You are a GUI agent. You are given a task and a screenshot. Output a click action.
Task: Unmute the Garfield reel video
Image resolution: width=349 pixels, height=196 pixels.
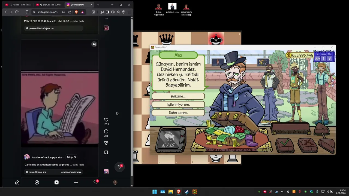[x=94, y=44]
